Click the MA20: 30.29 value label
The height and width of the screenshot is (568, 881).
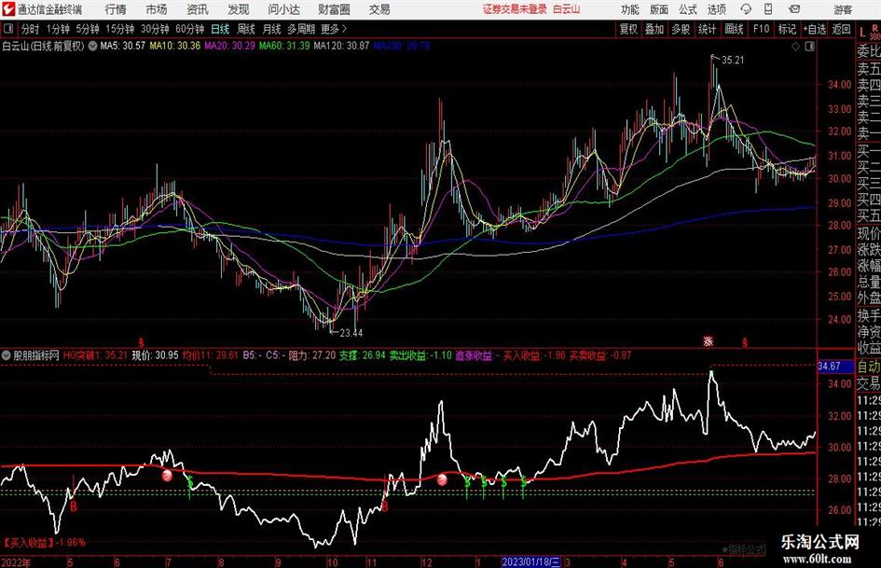229,46
